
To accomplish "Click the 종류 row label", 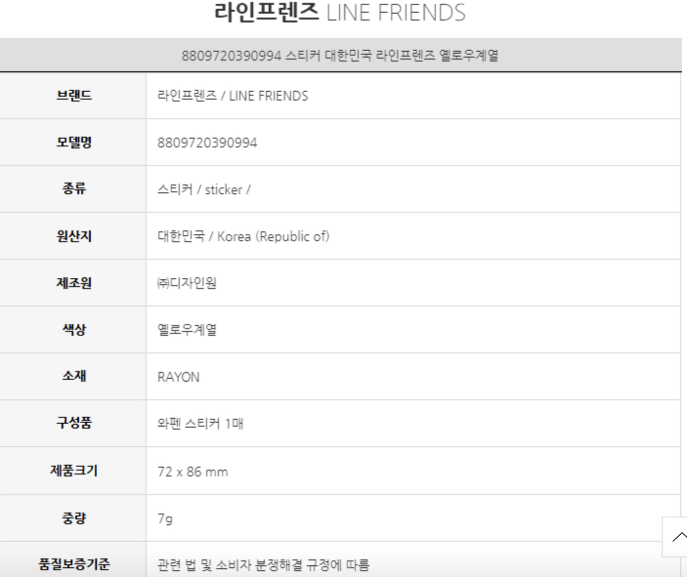I will tap(74, 189).
